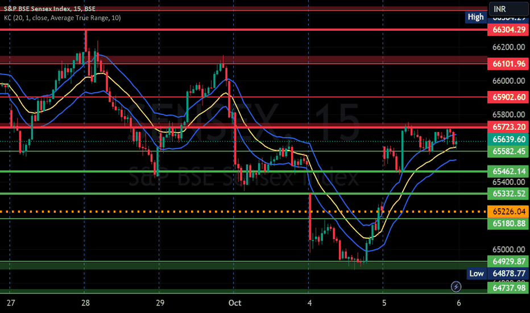Click the current price label 65639.60

tap(509, 139)
